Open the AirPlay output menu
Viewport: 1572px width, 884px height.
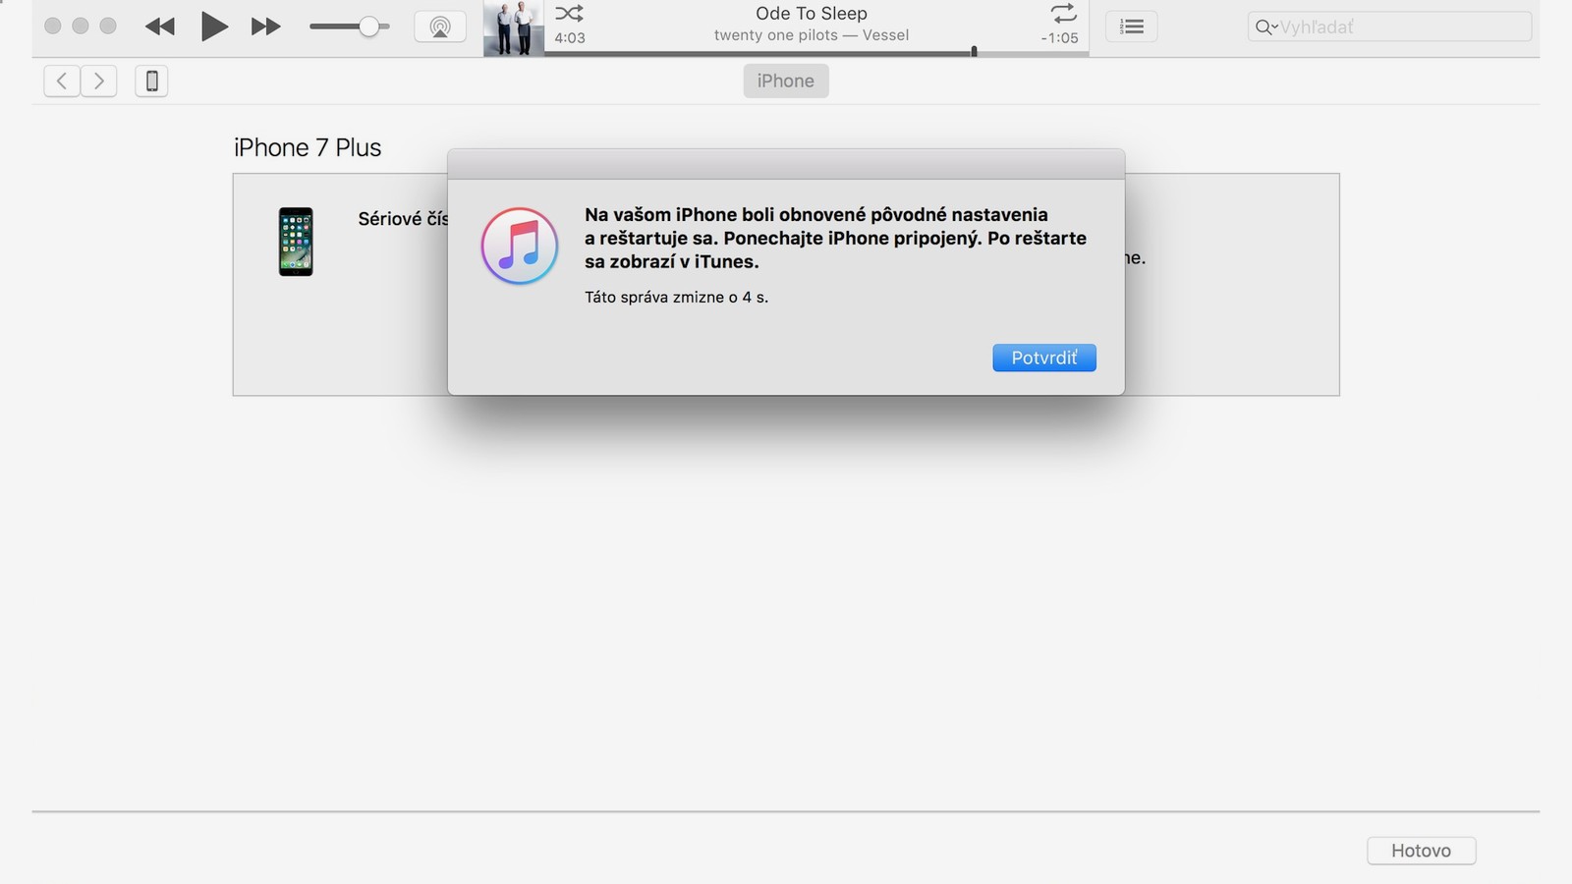[440, 27]
